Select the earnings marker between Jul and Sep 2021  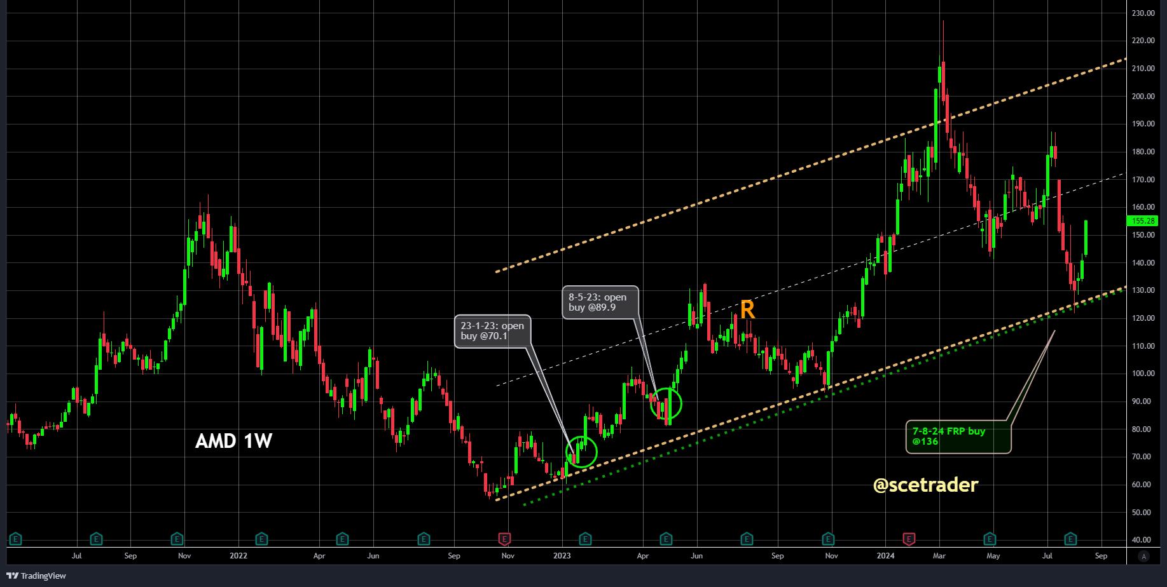click(96, 539)
